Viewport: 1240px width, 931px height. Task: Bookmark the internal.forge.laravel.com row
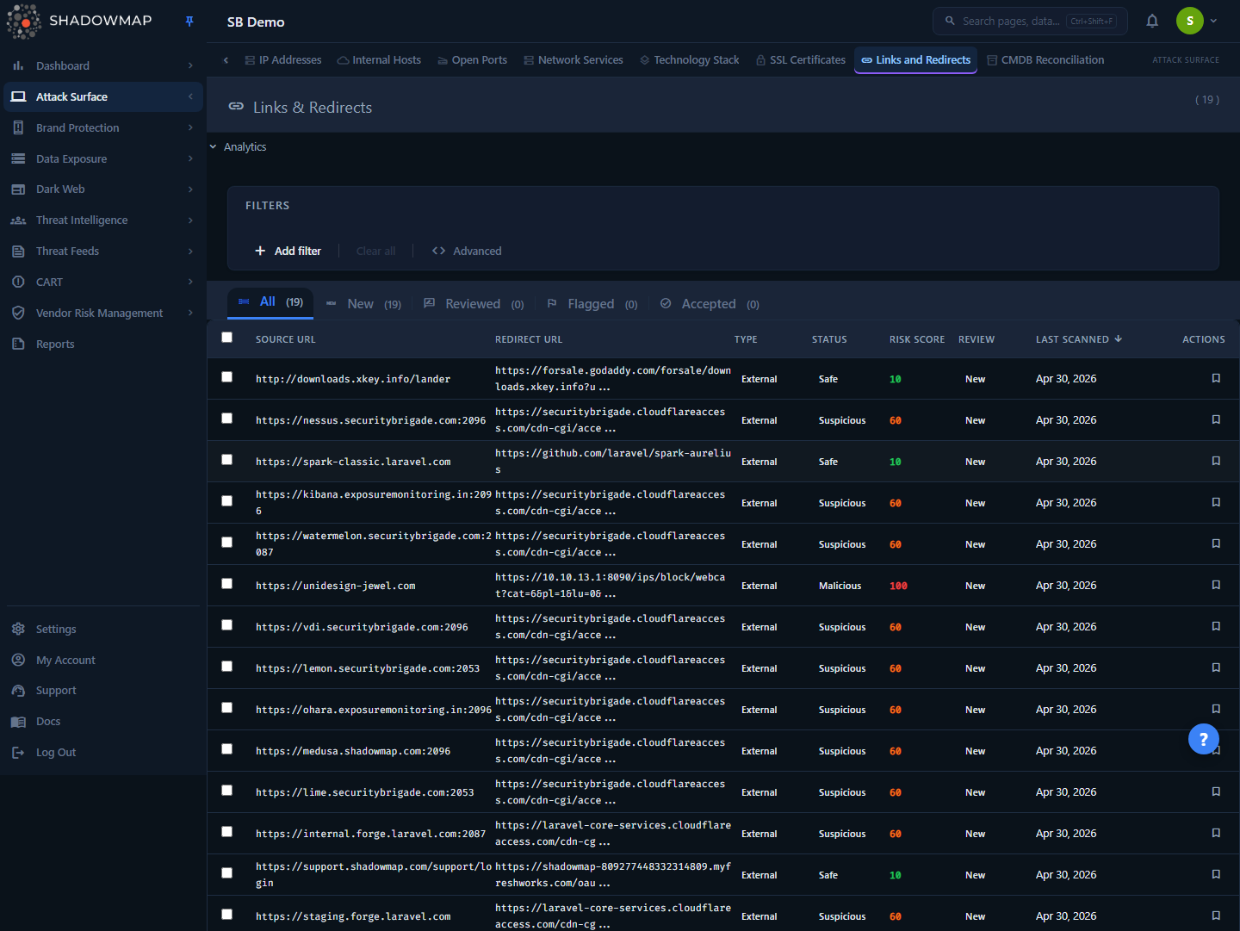(1216, 833)
